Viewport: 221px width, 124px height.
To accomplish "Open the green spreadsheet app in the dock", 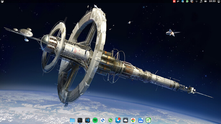I will [x=148, y=120].
